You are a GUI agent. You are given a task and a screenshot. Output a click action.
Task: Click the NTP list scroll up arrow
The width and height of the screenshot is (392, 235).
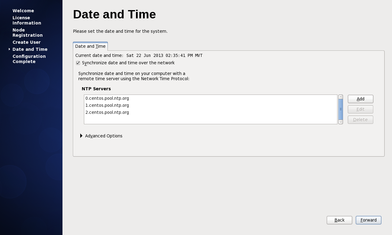341,97
